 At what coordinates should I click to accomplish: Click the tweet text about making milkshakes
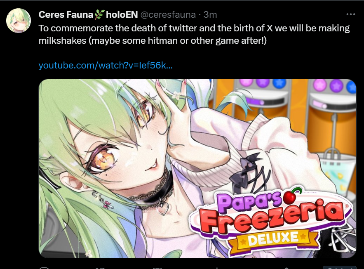tap(194, 34)
